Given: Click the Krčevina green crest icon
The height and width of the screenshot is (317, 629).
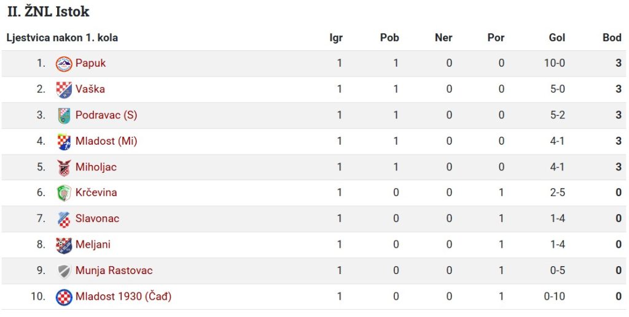Looking at the screenshot, I should coord(64,193).
